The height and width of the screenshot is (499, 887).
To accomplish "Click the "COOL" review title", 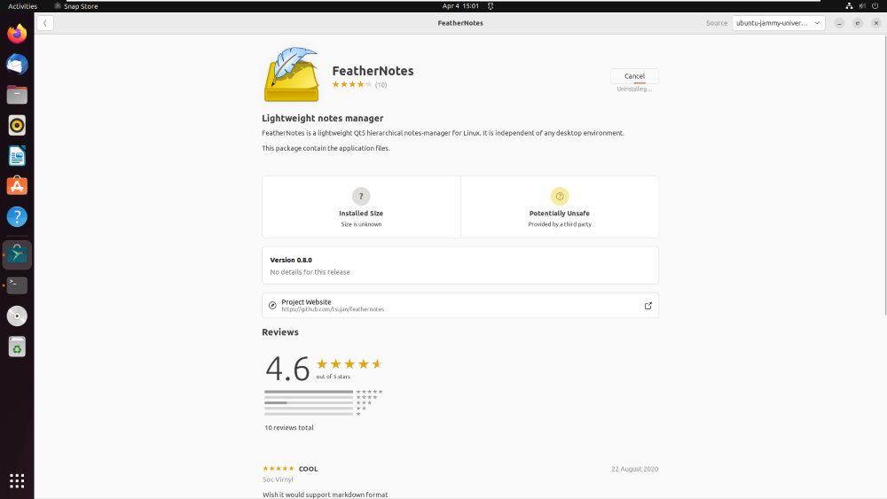I will [309, 469].
